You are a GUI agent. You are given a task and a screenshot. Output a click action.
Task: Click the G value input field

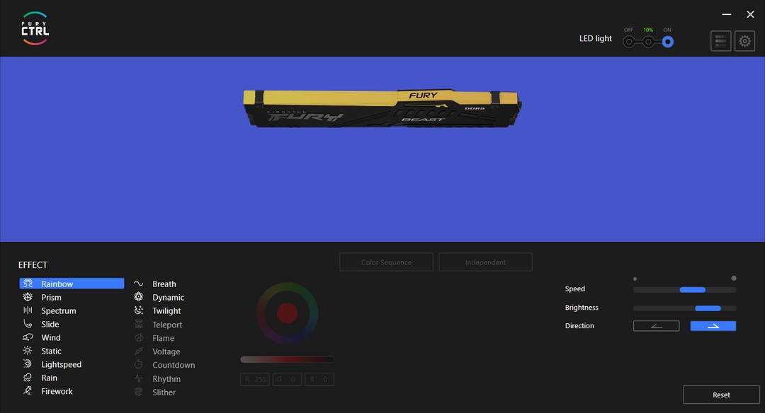[287, 379]
